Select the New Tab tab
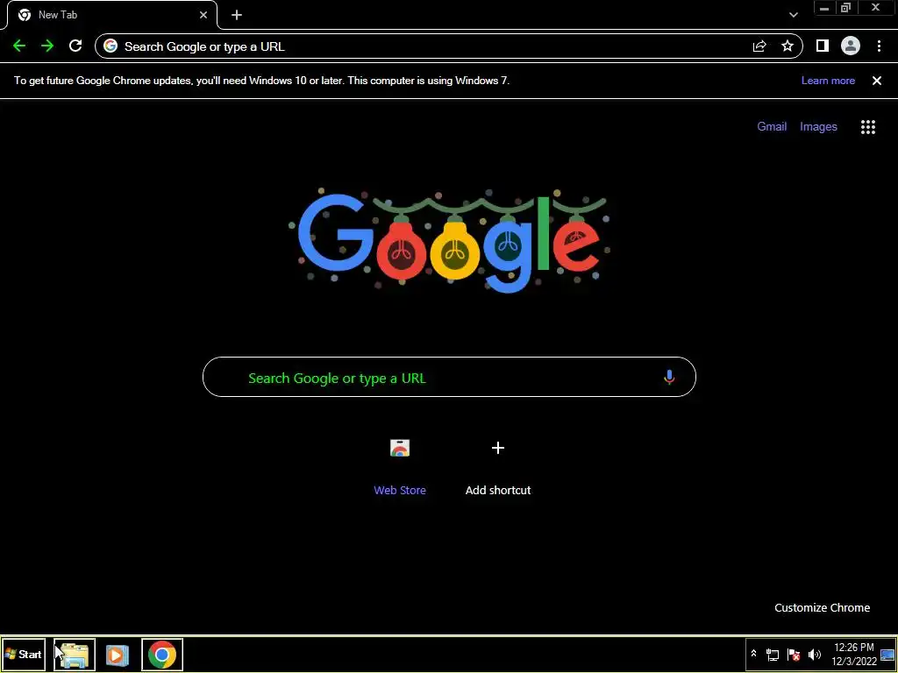 click(113, 15)
